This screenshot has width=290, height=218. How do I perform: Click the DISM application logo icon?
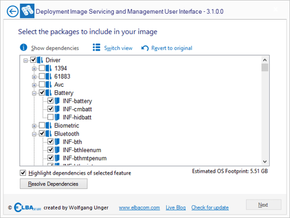(27, 11)
